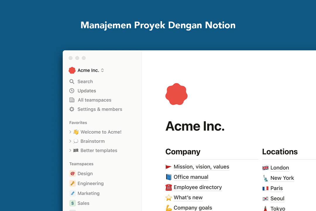Open the Welcome to Acme! favorite
This screenshot has width=316, height=211.
coord(101,132)
